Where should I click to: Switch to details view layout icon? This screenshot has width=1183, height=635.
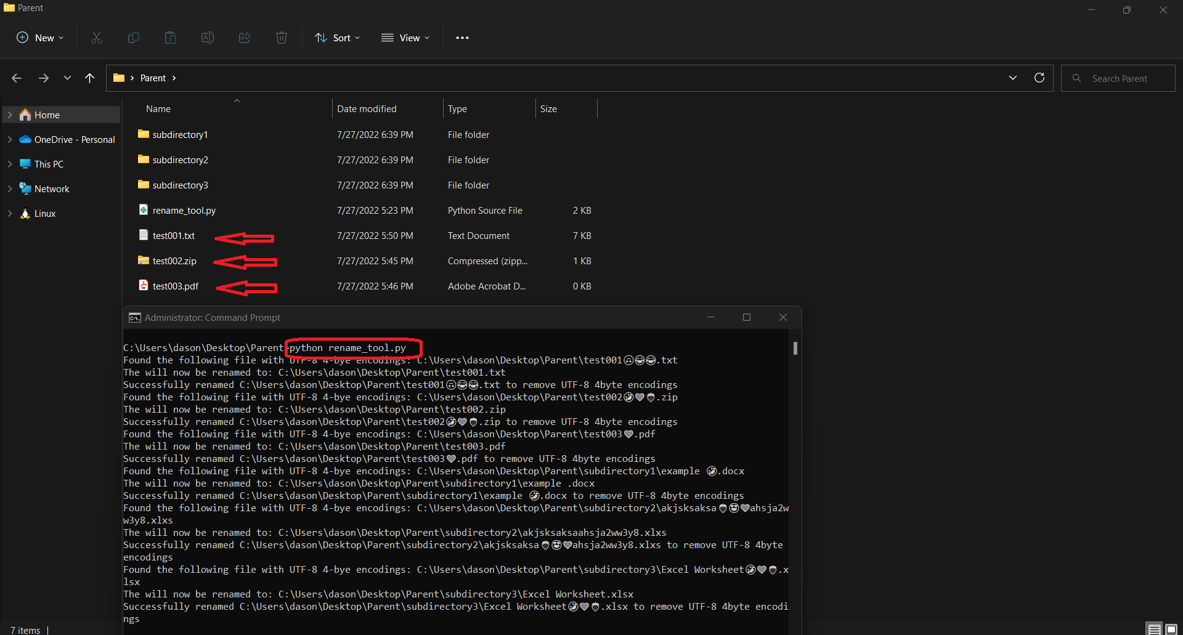coord(1155,629)
